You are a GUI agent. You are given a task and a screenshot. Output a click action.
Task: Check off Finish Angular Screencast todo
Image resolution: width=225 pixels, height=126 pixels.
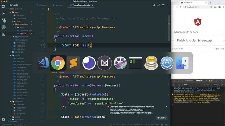[173, 41]
